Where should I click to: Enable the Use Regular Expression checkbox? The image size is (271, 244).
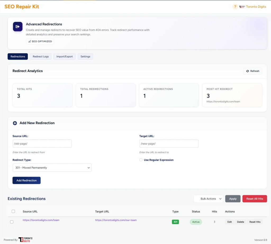141,160
